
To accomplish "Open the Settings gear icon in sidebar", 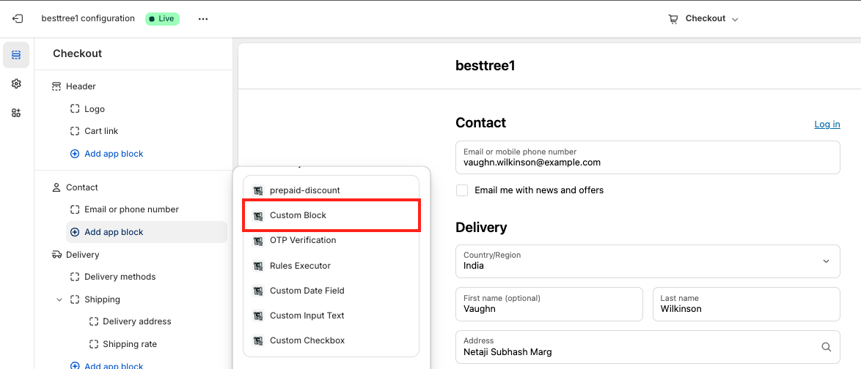I will 16,84.
